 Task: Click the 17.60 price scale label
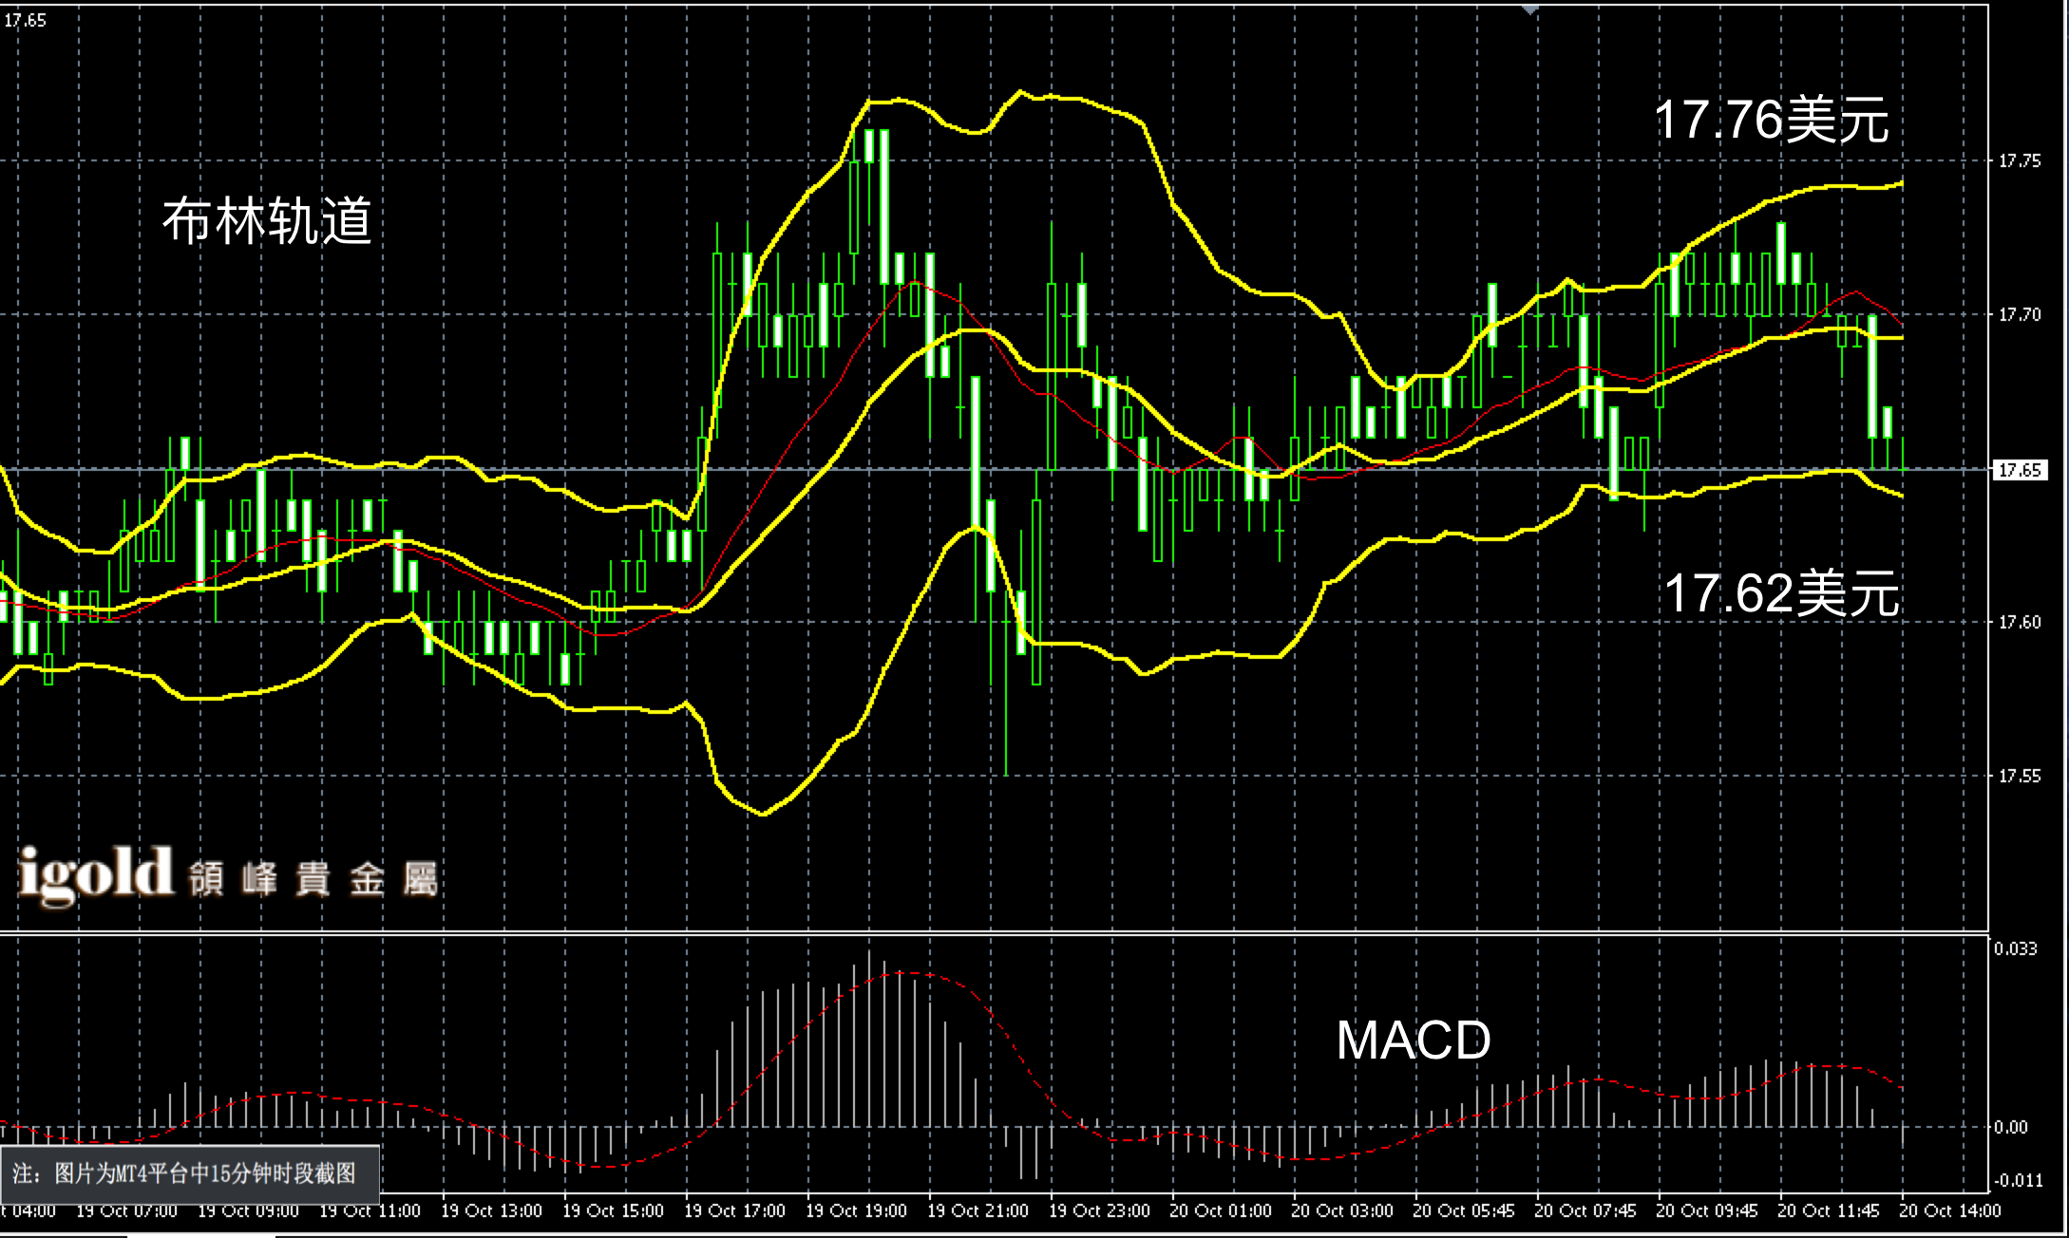tap(2019, 623)
